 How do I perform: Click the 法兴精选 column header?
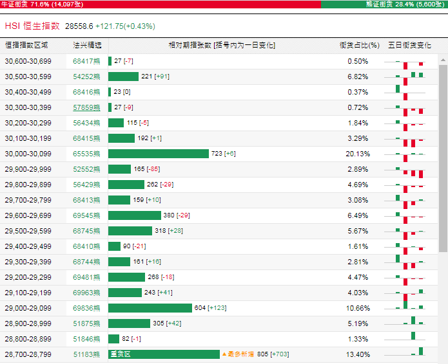[x=87, y=45]
